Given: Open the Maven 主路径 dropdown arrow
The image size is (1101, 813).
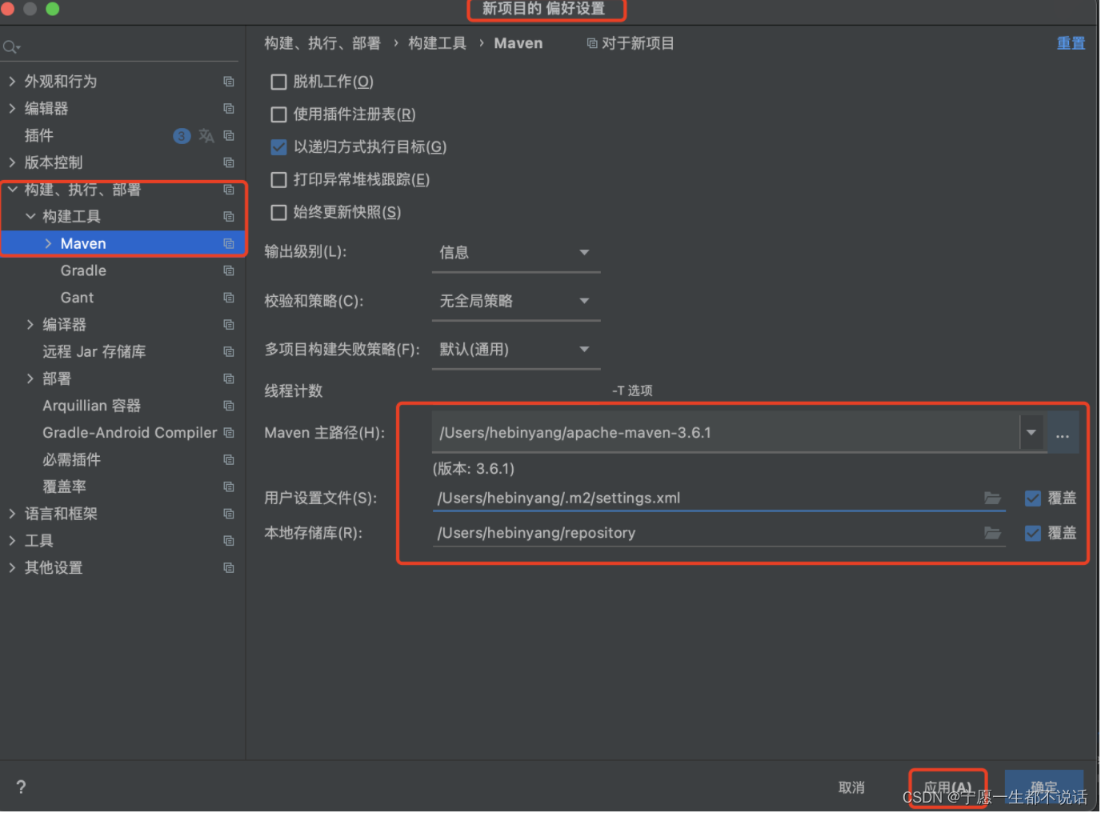Looking at the screenshot, I should click(1031, 433).
